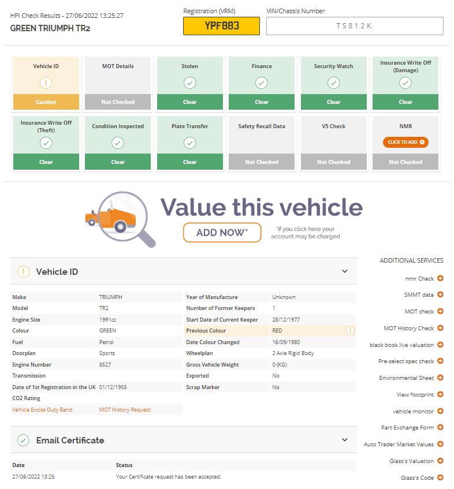
Task: Add Glass's Valuation via plus icon
Action: point(440,461)
